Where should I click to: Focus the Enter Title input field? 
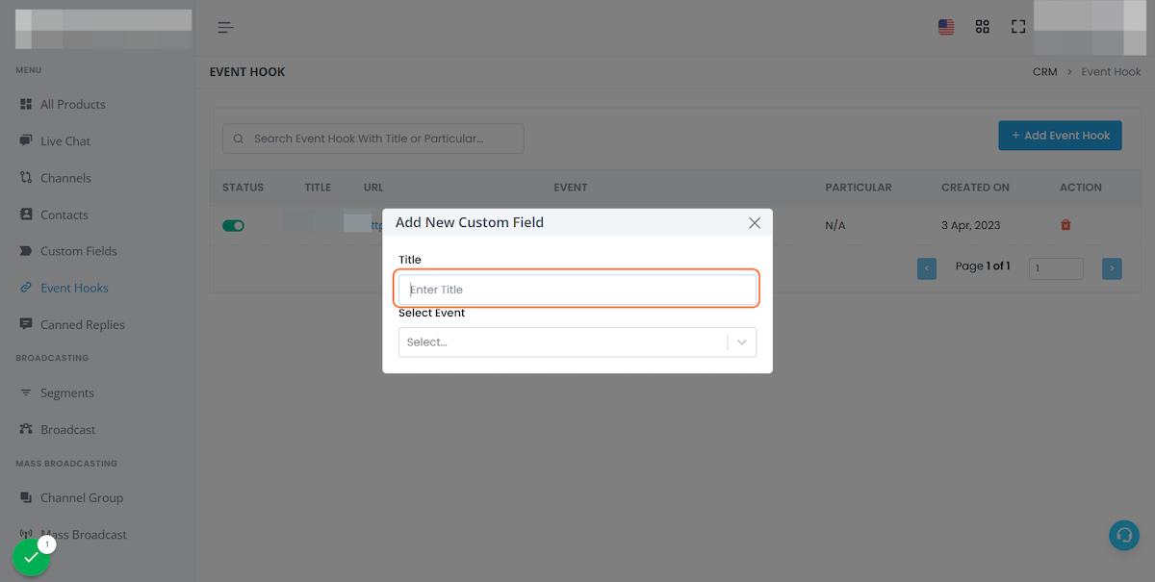(577, 290)
